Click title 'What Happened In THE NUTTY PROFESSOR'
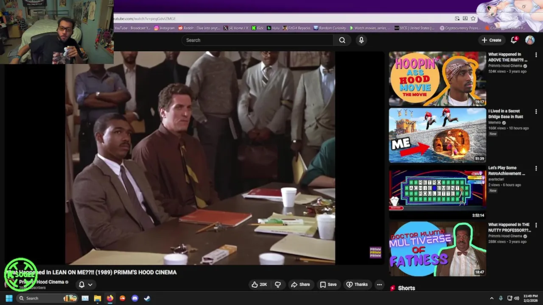This screenshot has width=543, height=305. click(509, 227)
